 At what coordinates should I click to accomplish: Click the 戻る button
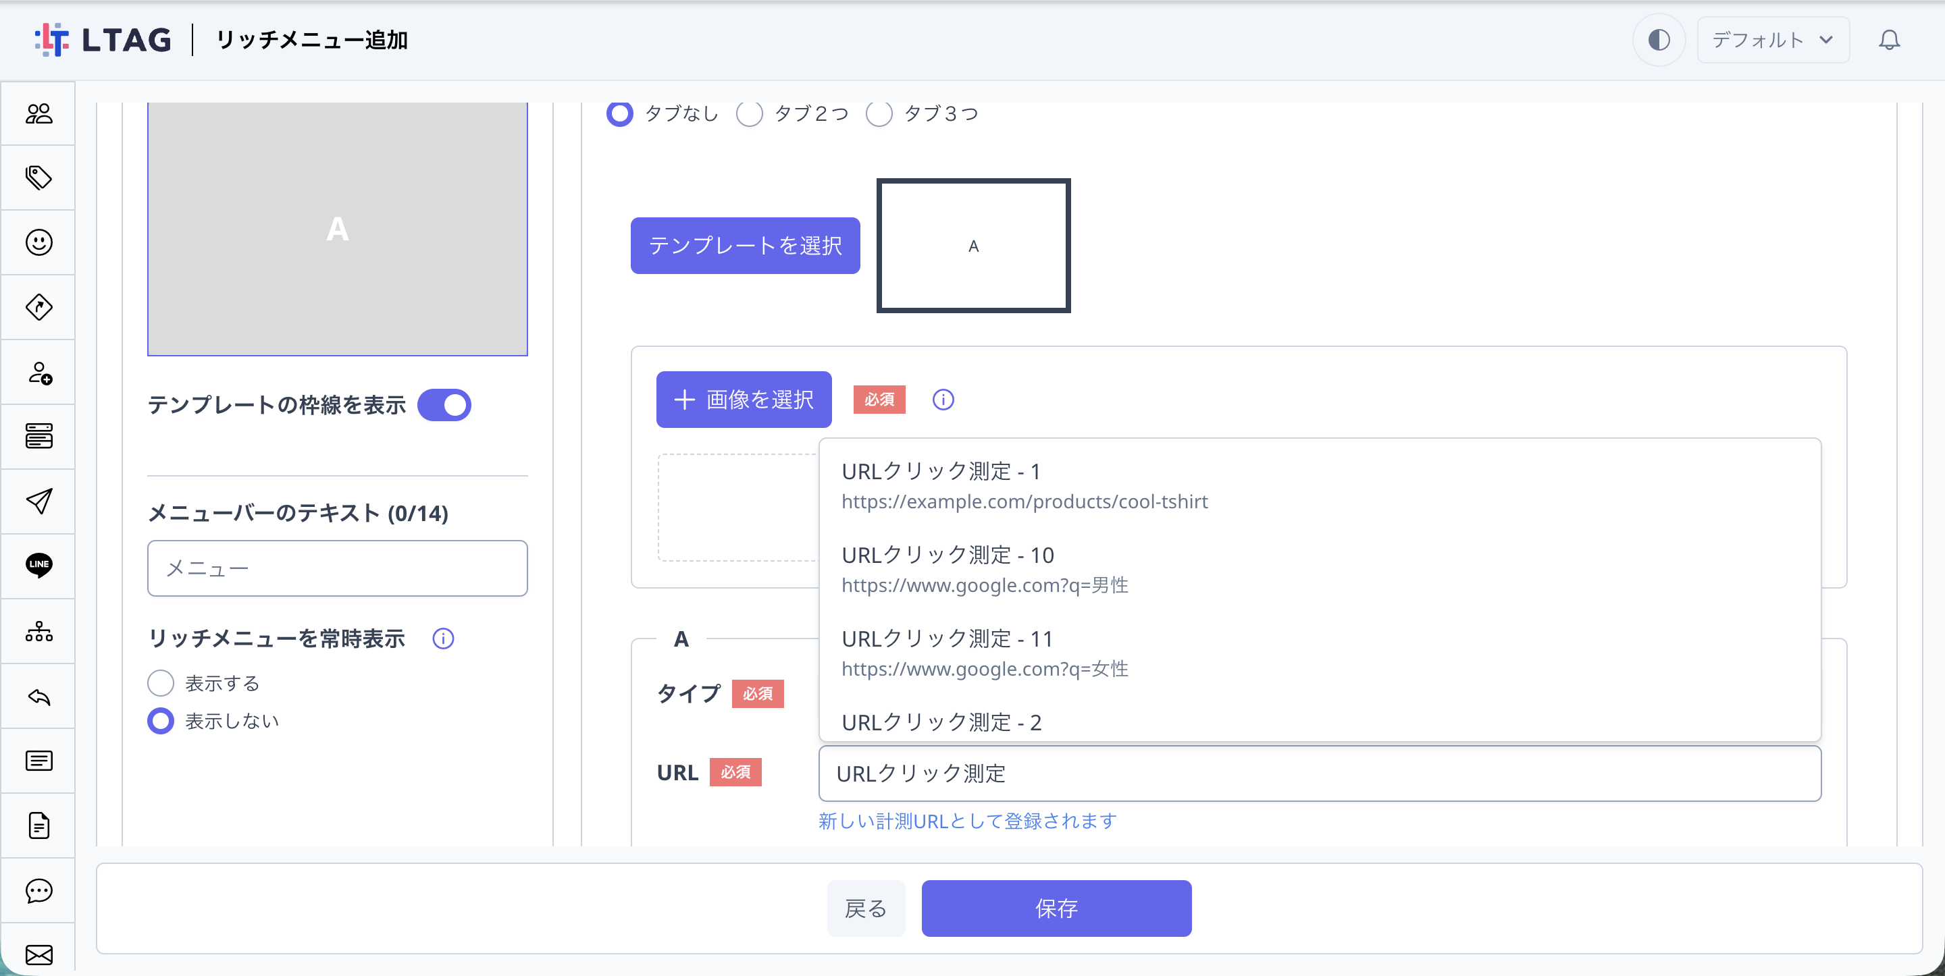[865, 908]
